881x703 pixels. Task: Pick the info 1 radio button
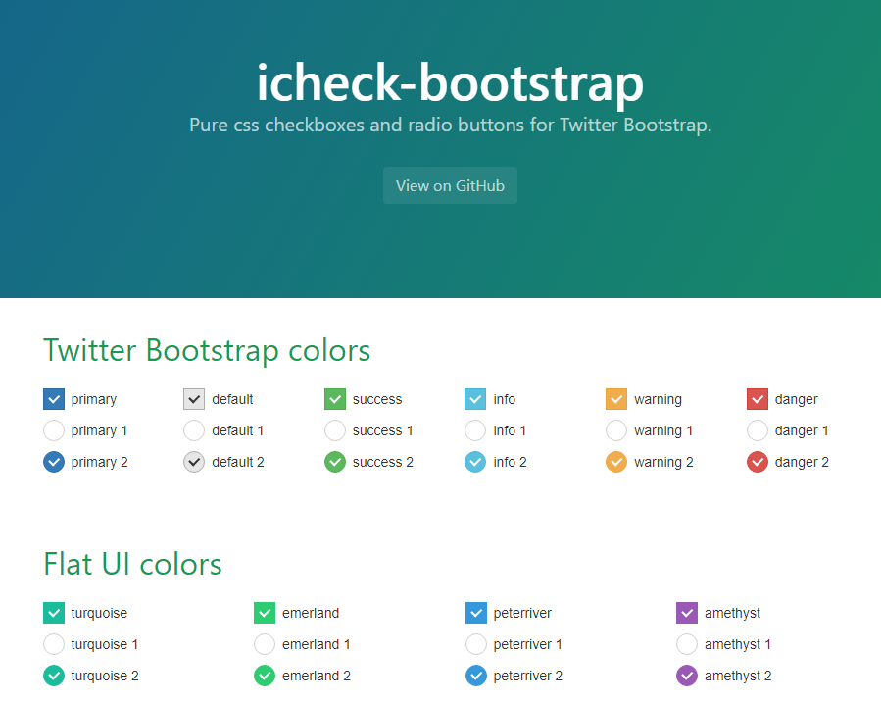click(x=475, y=430)
